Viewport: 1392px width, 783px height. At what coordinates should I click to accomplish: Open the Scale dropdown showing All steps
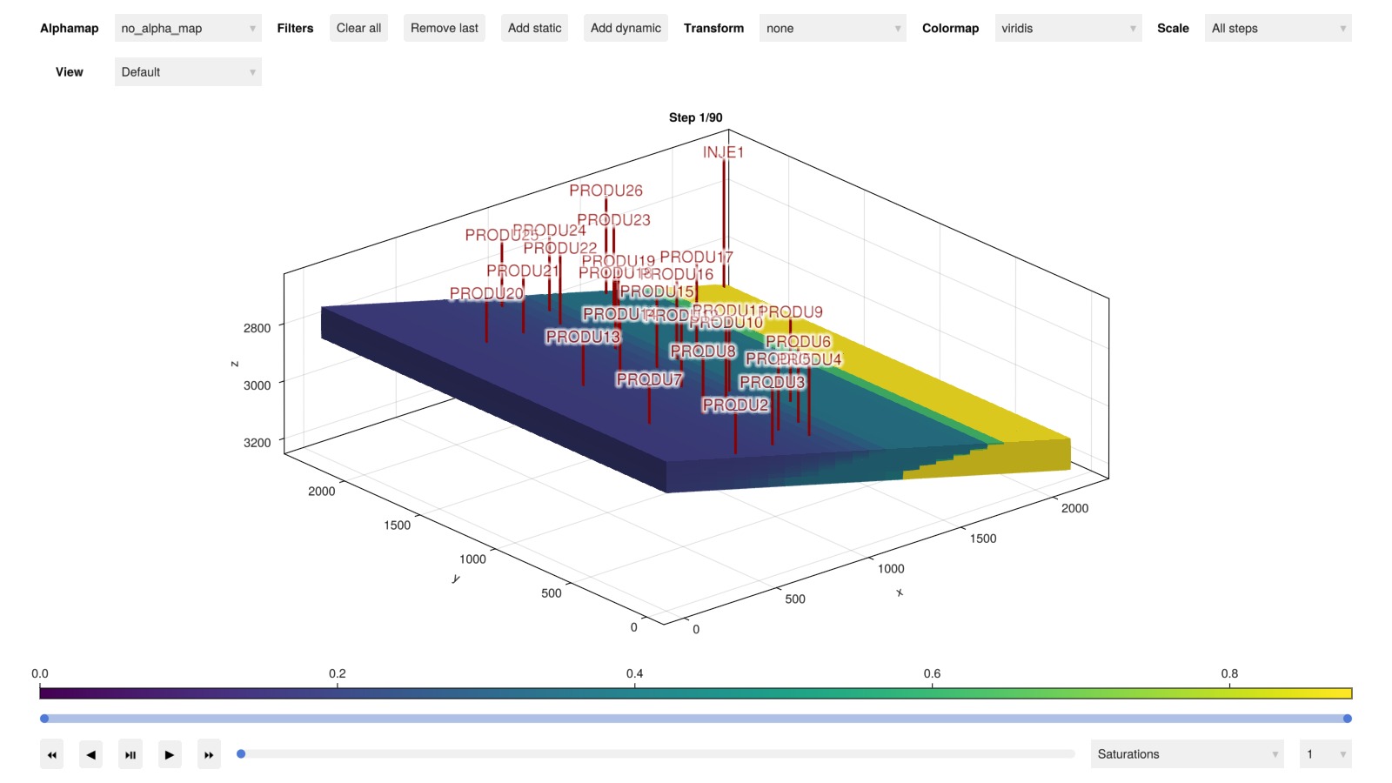pos(1277,29)
